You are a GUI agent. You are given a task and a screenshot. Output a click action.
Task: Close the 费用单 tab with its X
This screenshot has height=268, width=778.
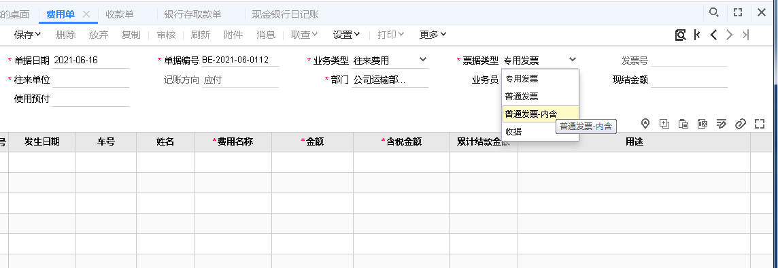(x=86, y=14)
